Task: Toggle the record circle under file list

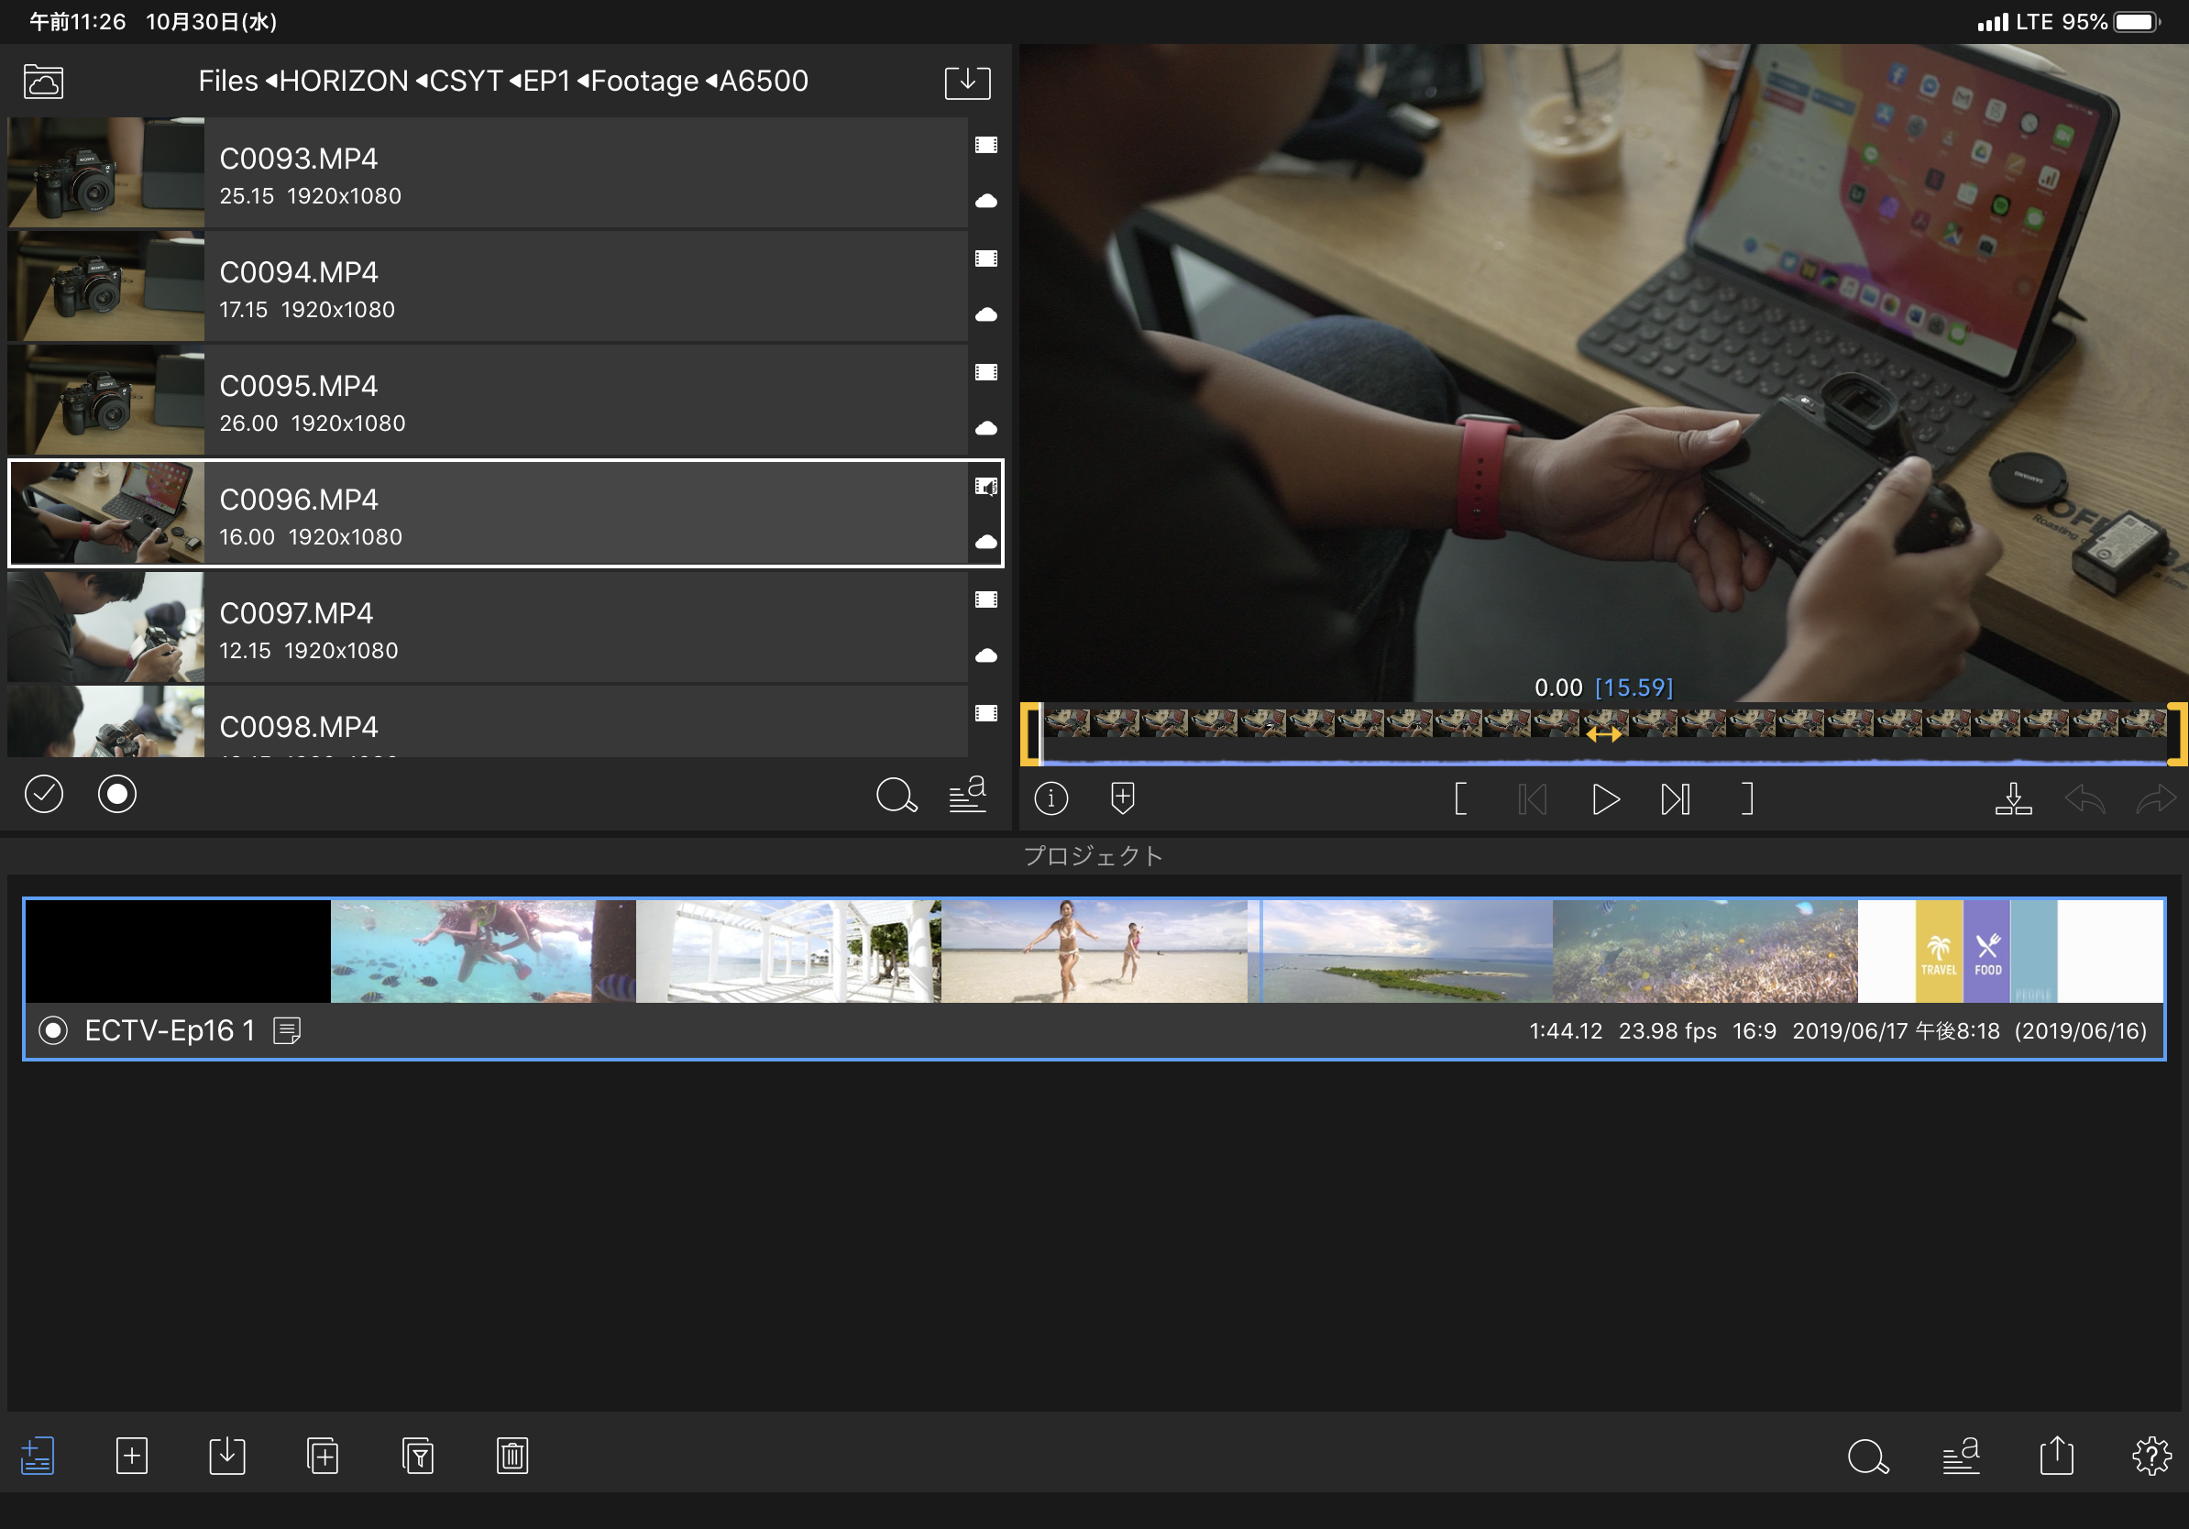Action: coord(117,794)
